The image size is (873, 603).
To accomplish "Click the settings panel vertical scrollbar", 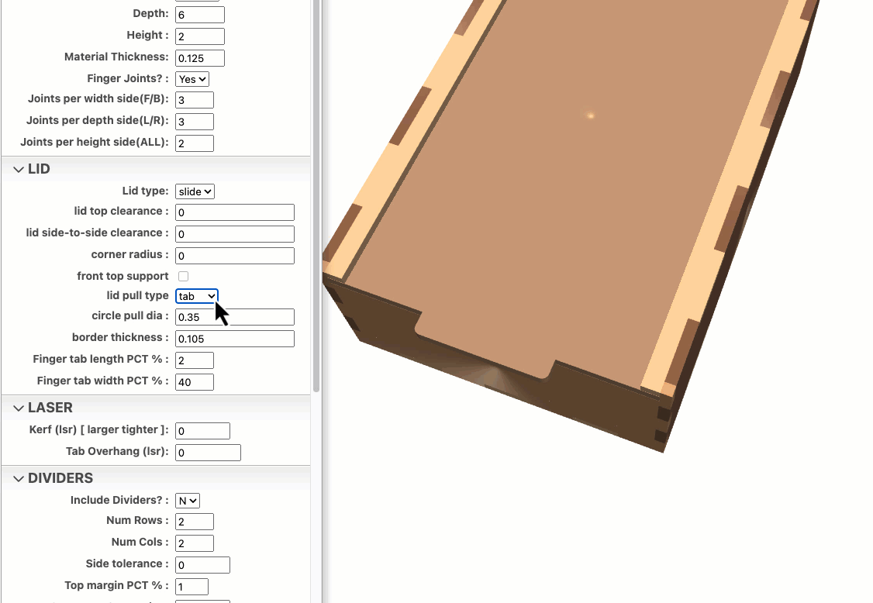I will (x=316, y=195).
